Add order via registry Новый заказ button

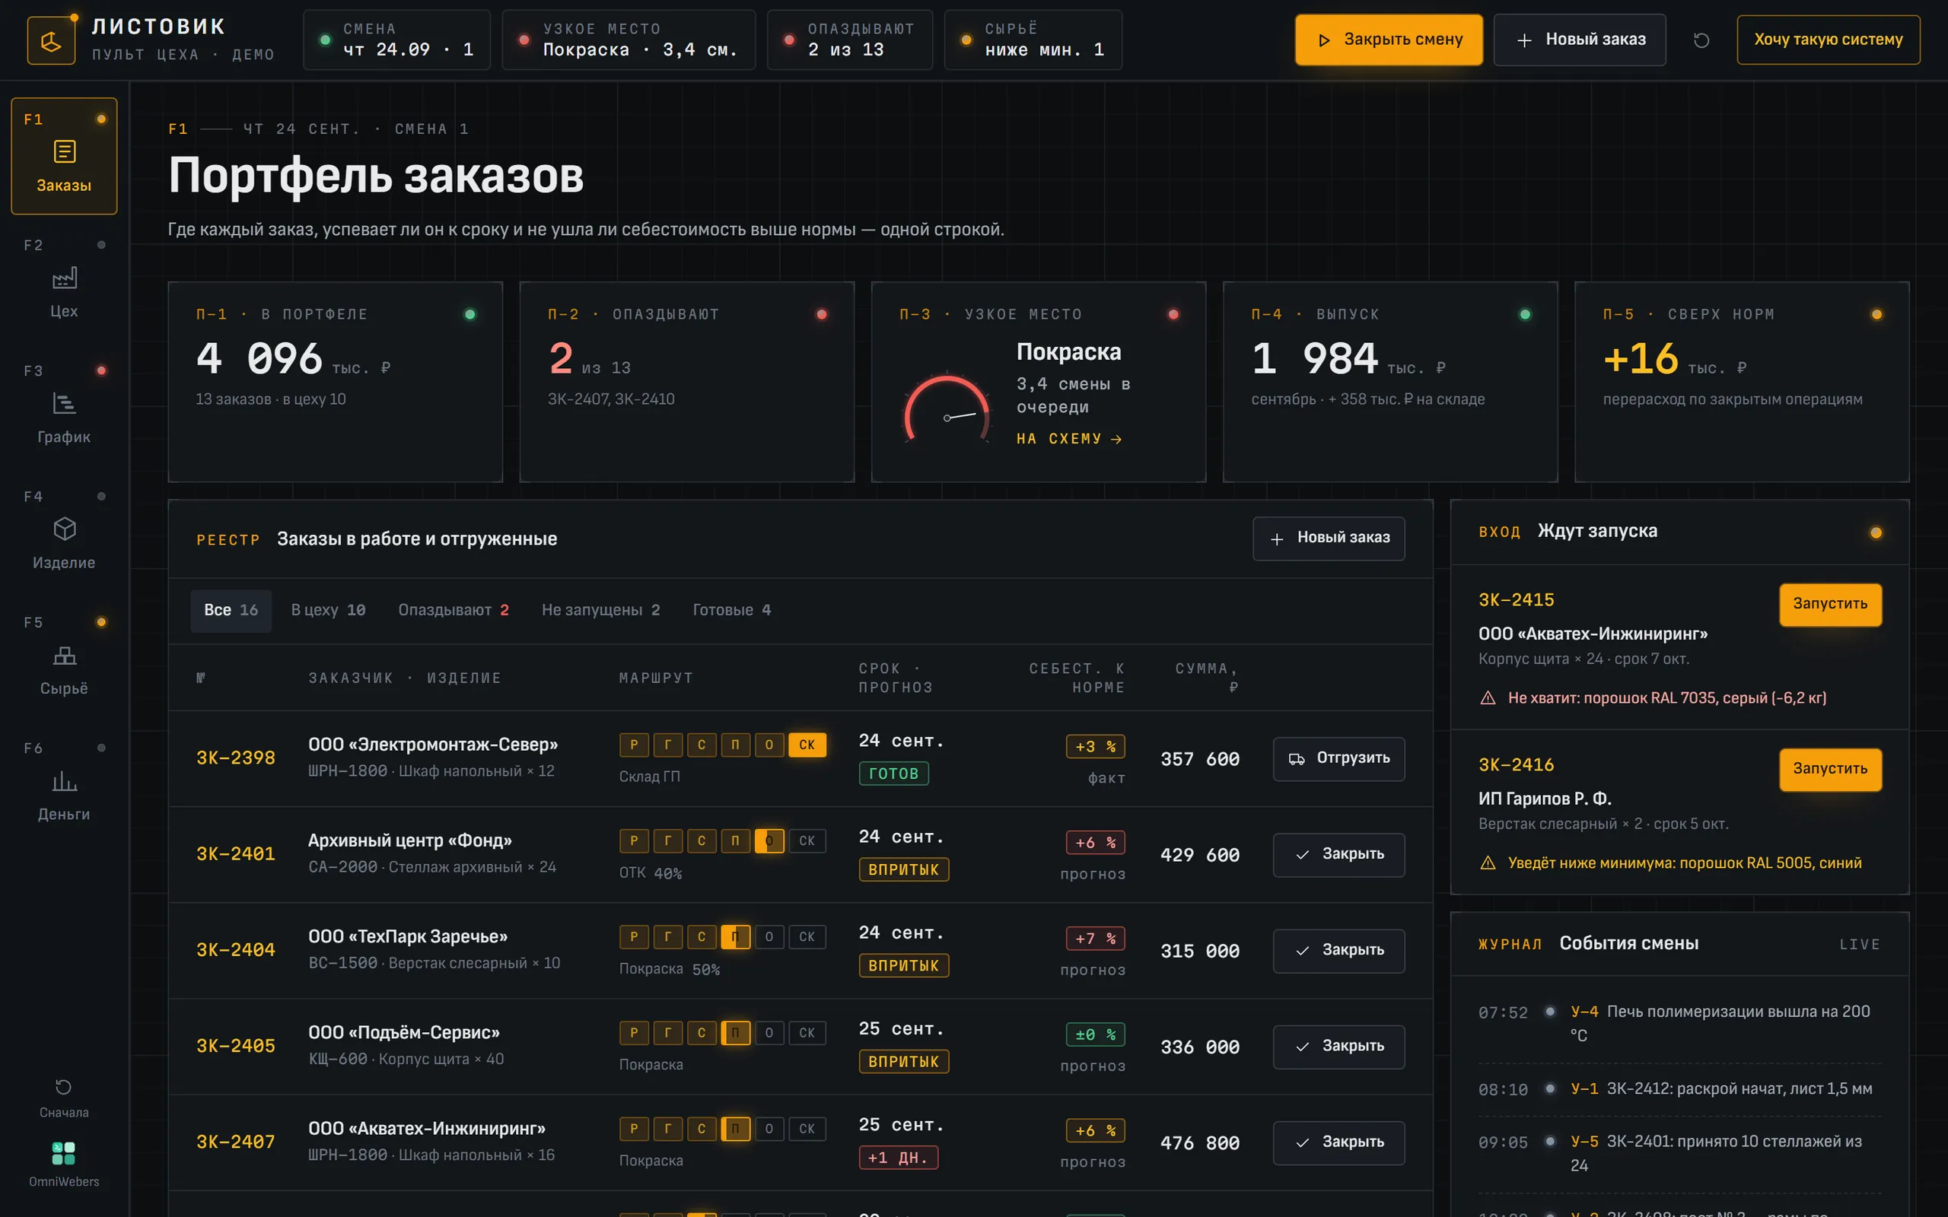[1328, 538]
